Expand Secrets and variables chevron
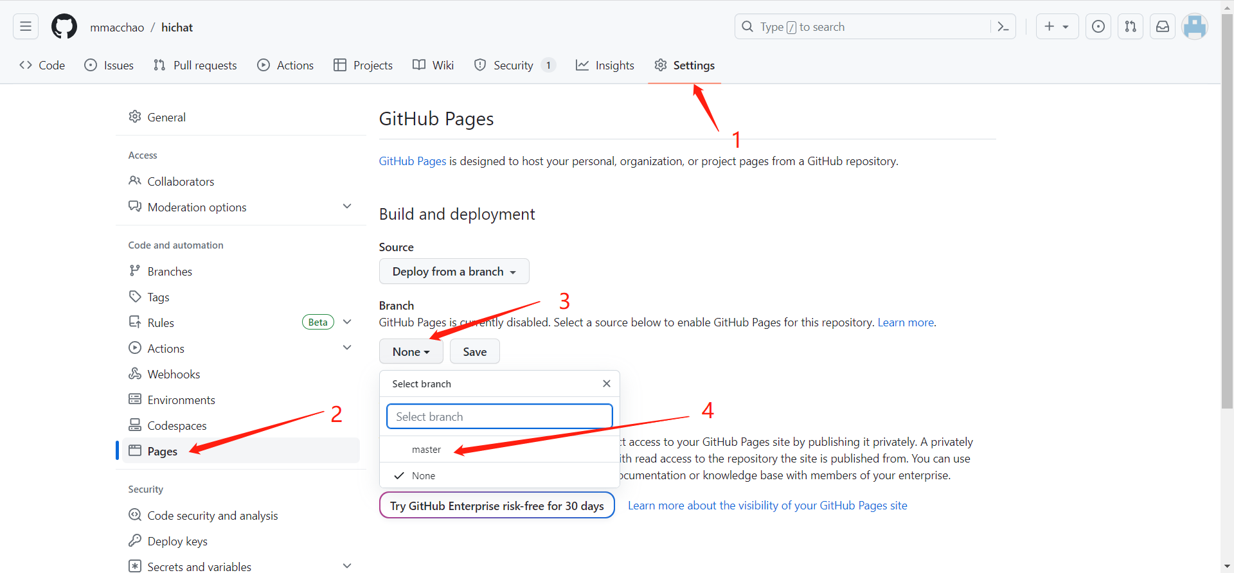Image resolution: width=1234 pixels, height=573 pixels. point(347,566)
